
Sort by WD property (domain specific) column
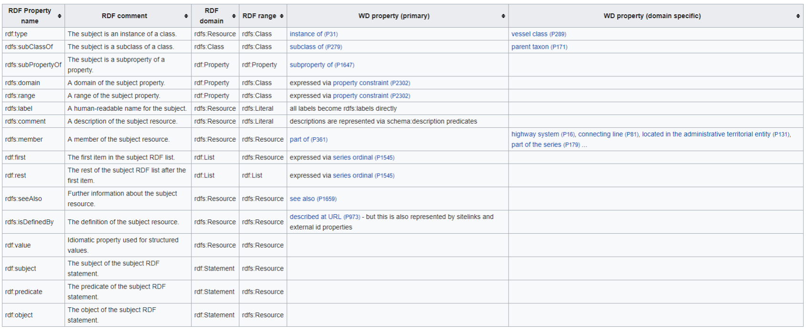point(798,16)
